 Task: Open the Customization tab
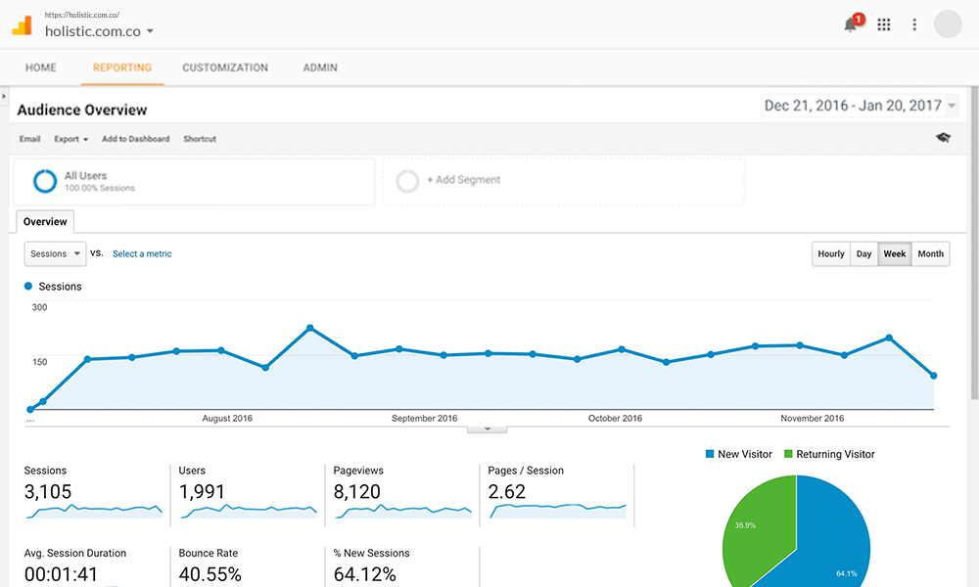click(225, 68)
